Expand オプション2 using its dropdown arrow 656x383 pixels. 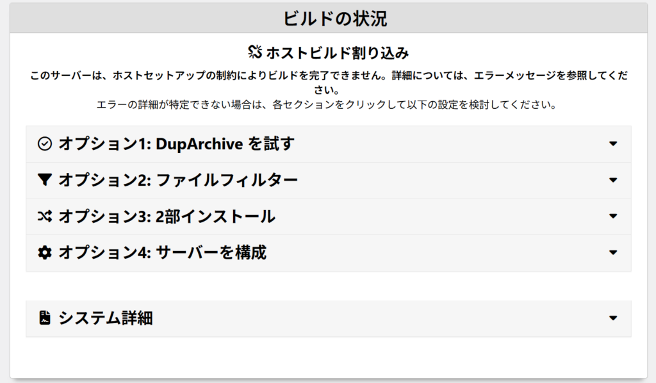tap(613, 181)
